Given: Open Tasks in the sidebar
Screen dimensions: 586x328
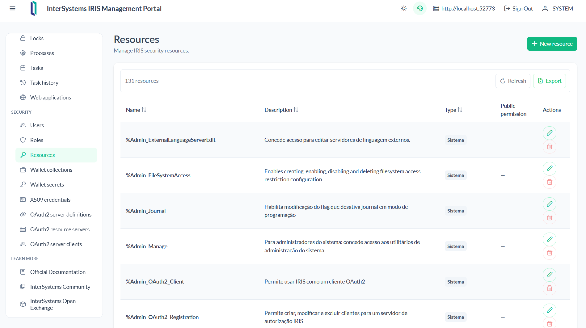Looking at the screenshot, I should [x=56, y=68].
